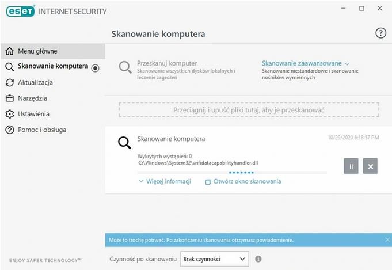Pause the running computer scan
Screen dimensions: 392x270
coord(351,166)
